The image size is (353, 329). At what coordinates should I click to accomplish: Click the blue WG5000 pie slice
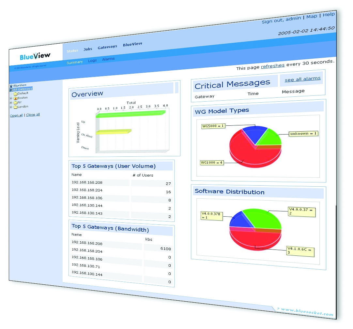point(255,133)
